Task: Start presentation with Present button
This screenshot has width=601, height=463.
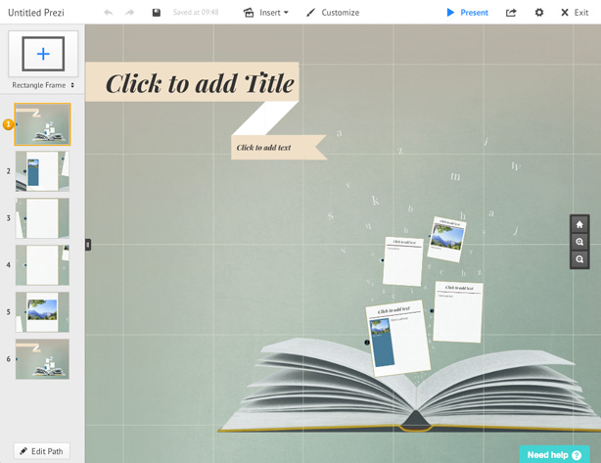Action: pos(467,13)
